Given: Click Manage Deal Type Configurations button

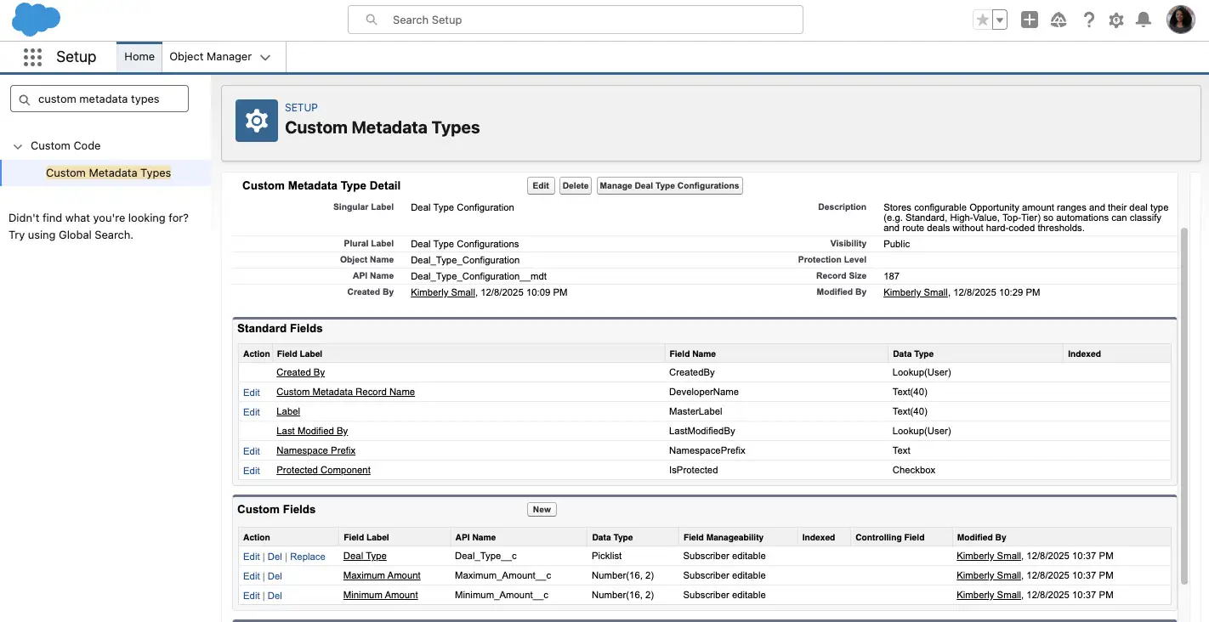Looking at the screenshot, I should coord(670,185).
